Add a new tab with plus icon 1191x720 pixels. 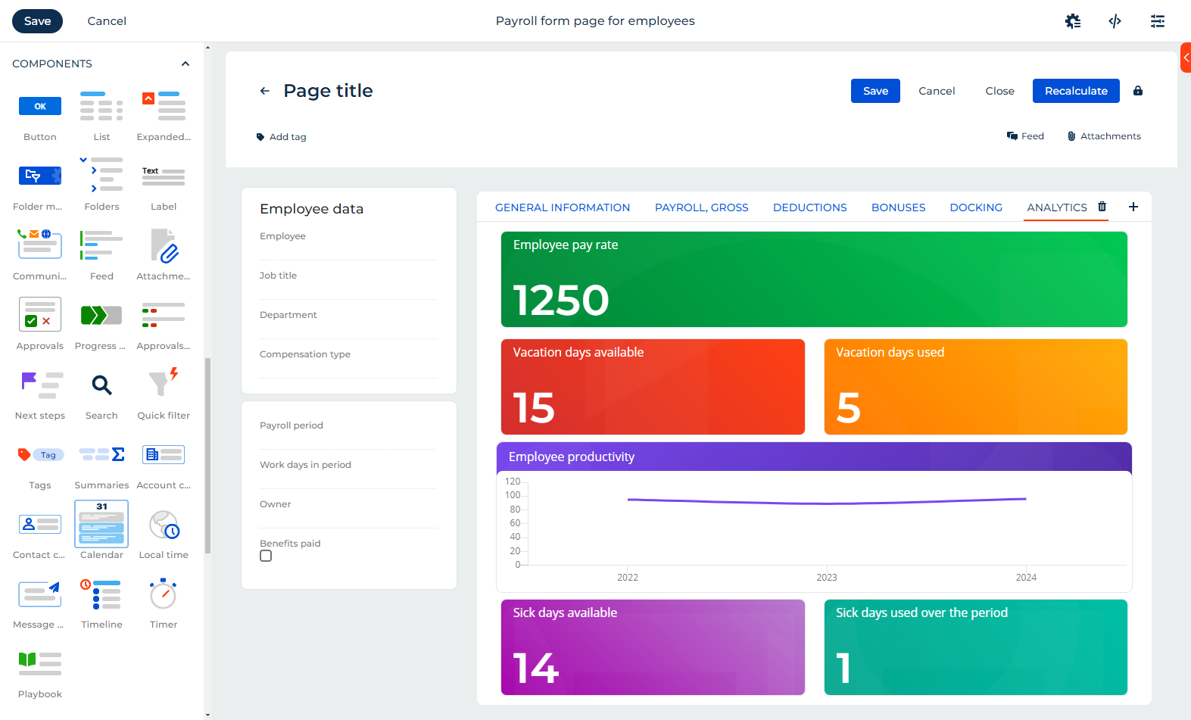tap(1133, 207)
